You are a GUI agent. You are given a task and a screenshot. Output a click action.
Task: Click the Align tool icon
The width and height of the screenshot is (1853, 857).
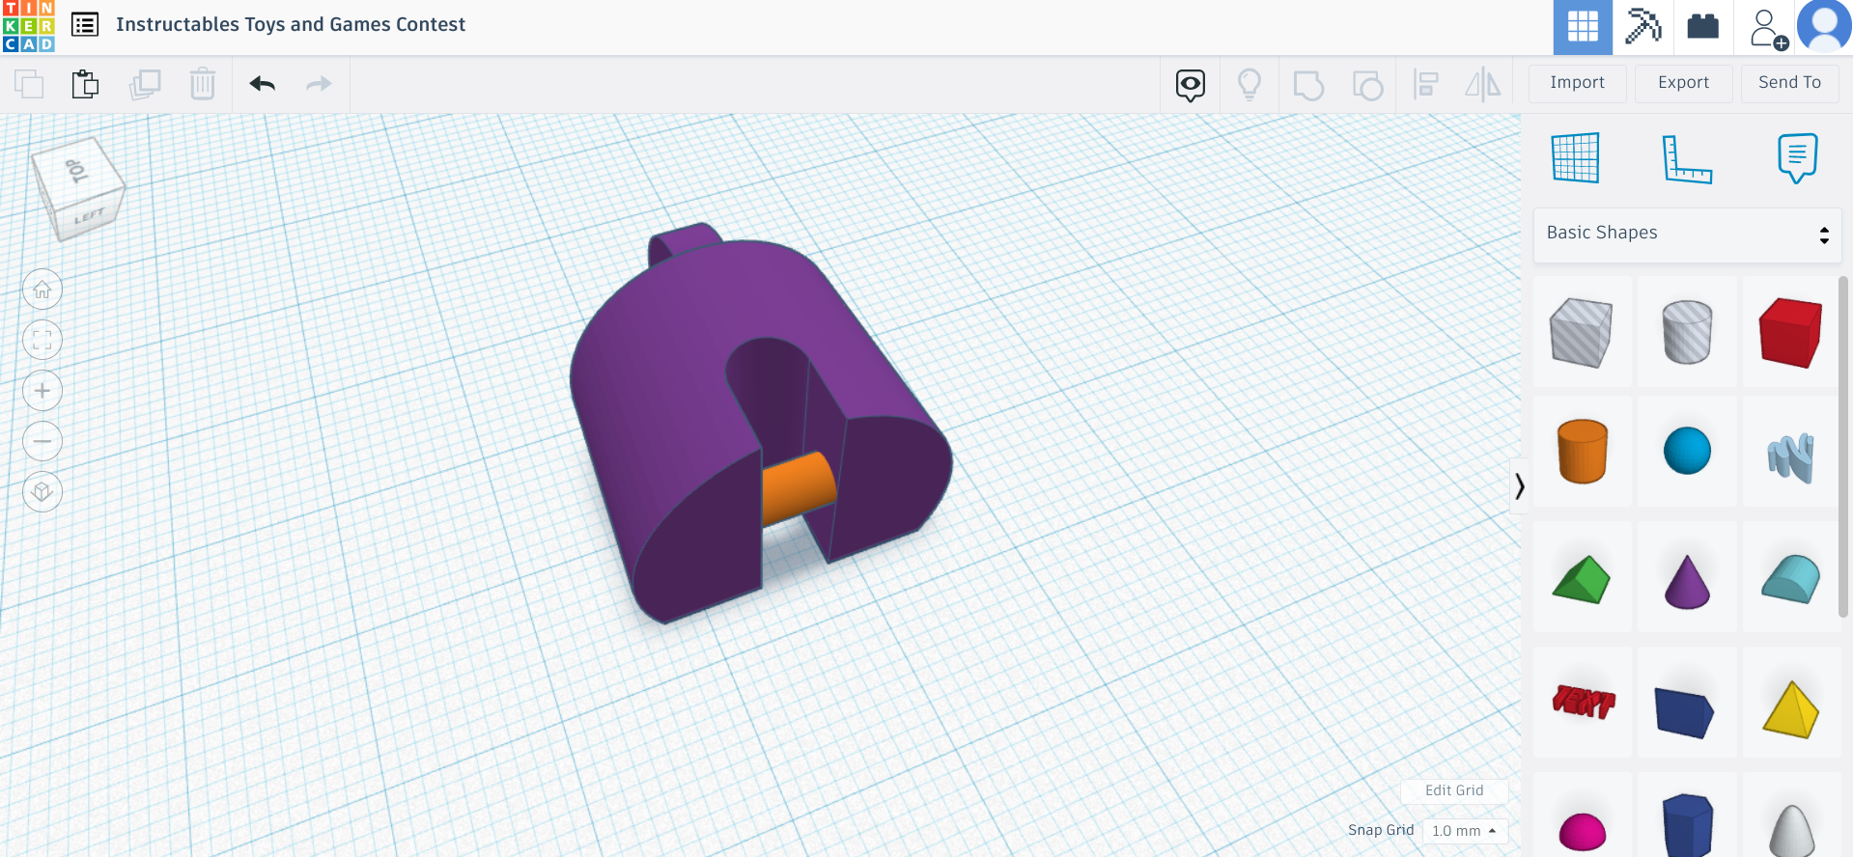click(x=1426, y=85)
